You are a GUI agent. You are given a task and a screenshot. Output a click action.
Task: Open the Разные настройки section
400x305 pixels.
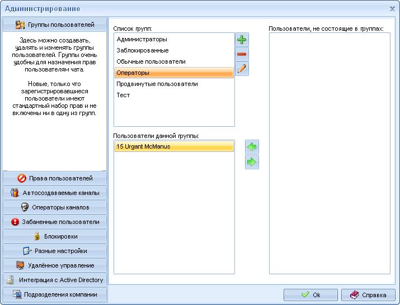55,251
